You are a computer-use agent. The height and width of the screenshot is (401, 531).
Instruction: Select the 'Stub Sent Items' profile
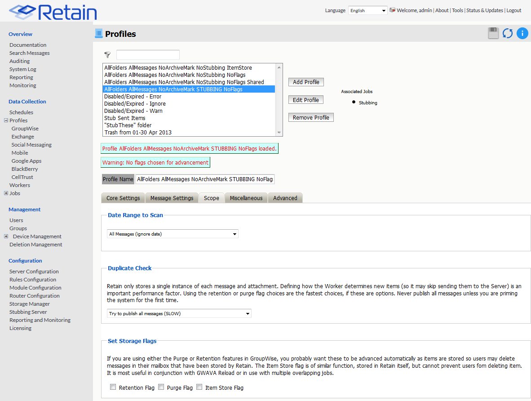[x=189, y=118]
